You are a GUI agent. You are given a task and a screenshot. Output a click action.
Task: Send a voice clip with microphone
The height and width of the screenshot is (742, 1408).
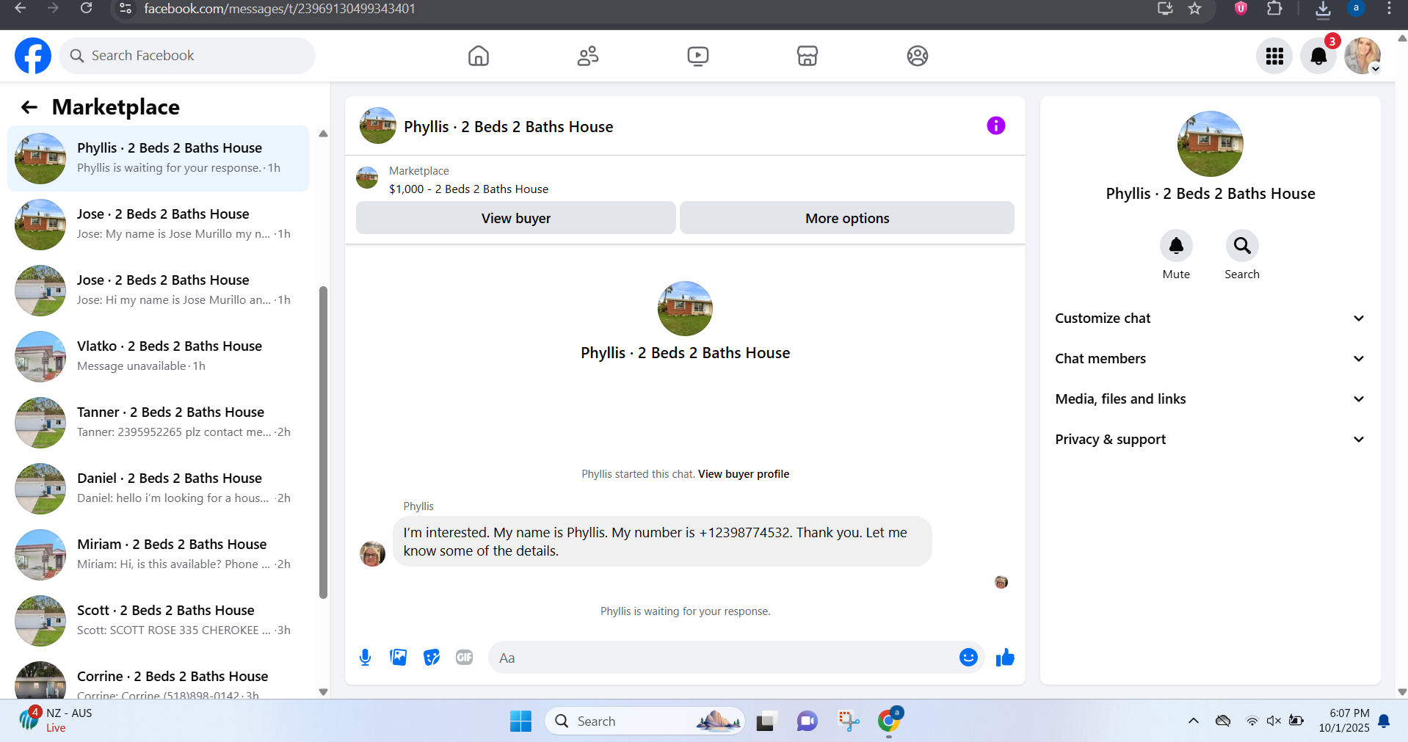point(365,658)
